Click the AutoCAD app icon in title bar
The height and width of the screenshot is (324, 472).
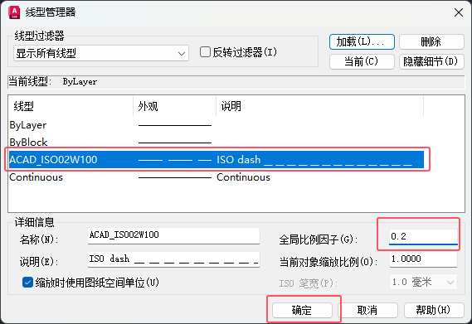(x=14, y=12)
